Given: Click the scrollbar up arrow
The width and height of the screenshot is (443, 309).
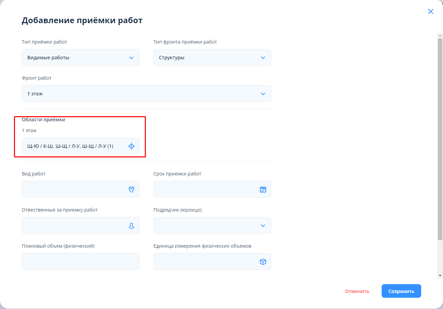Looking at the screenshot, I should (440, 35).
